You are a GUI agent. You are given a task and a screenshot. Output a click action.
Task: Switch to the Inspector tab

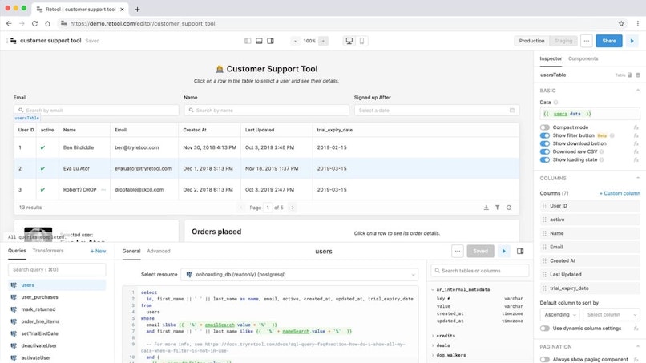(551, 59)
